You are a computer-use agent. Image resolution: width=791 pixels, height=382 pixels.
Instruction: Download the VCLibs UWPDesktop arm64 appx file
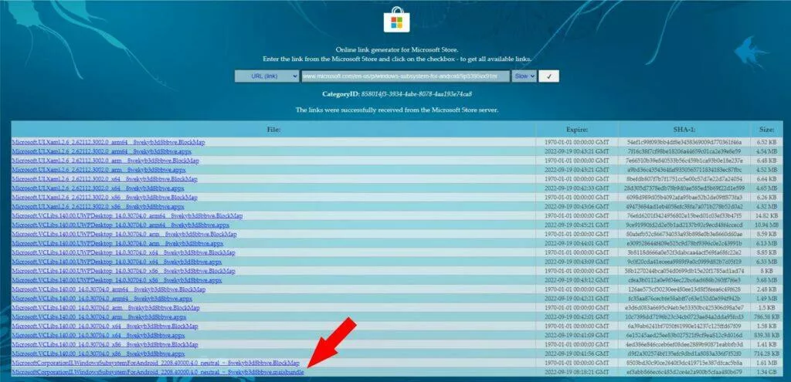pos(121,225)
